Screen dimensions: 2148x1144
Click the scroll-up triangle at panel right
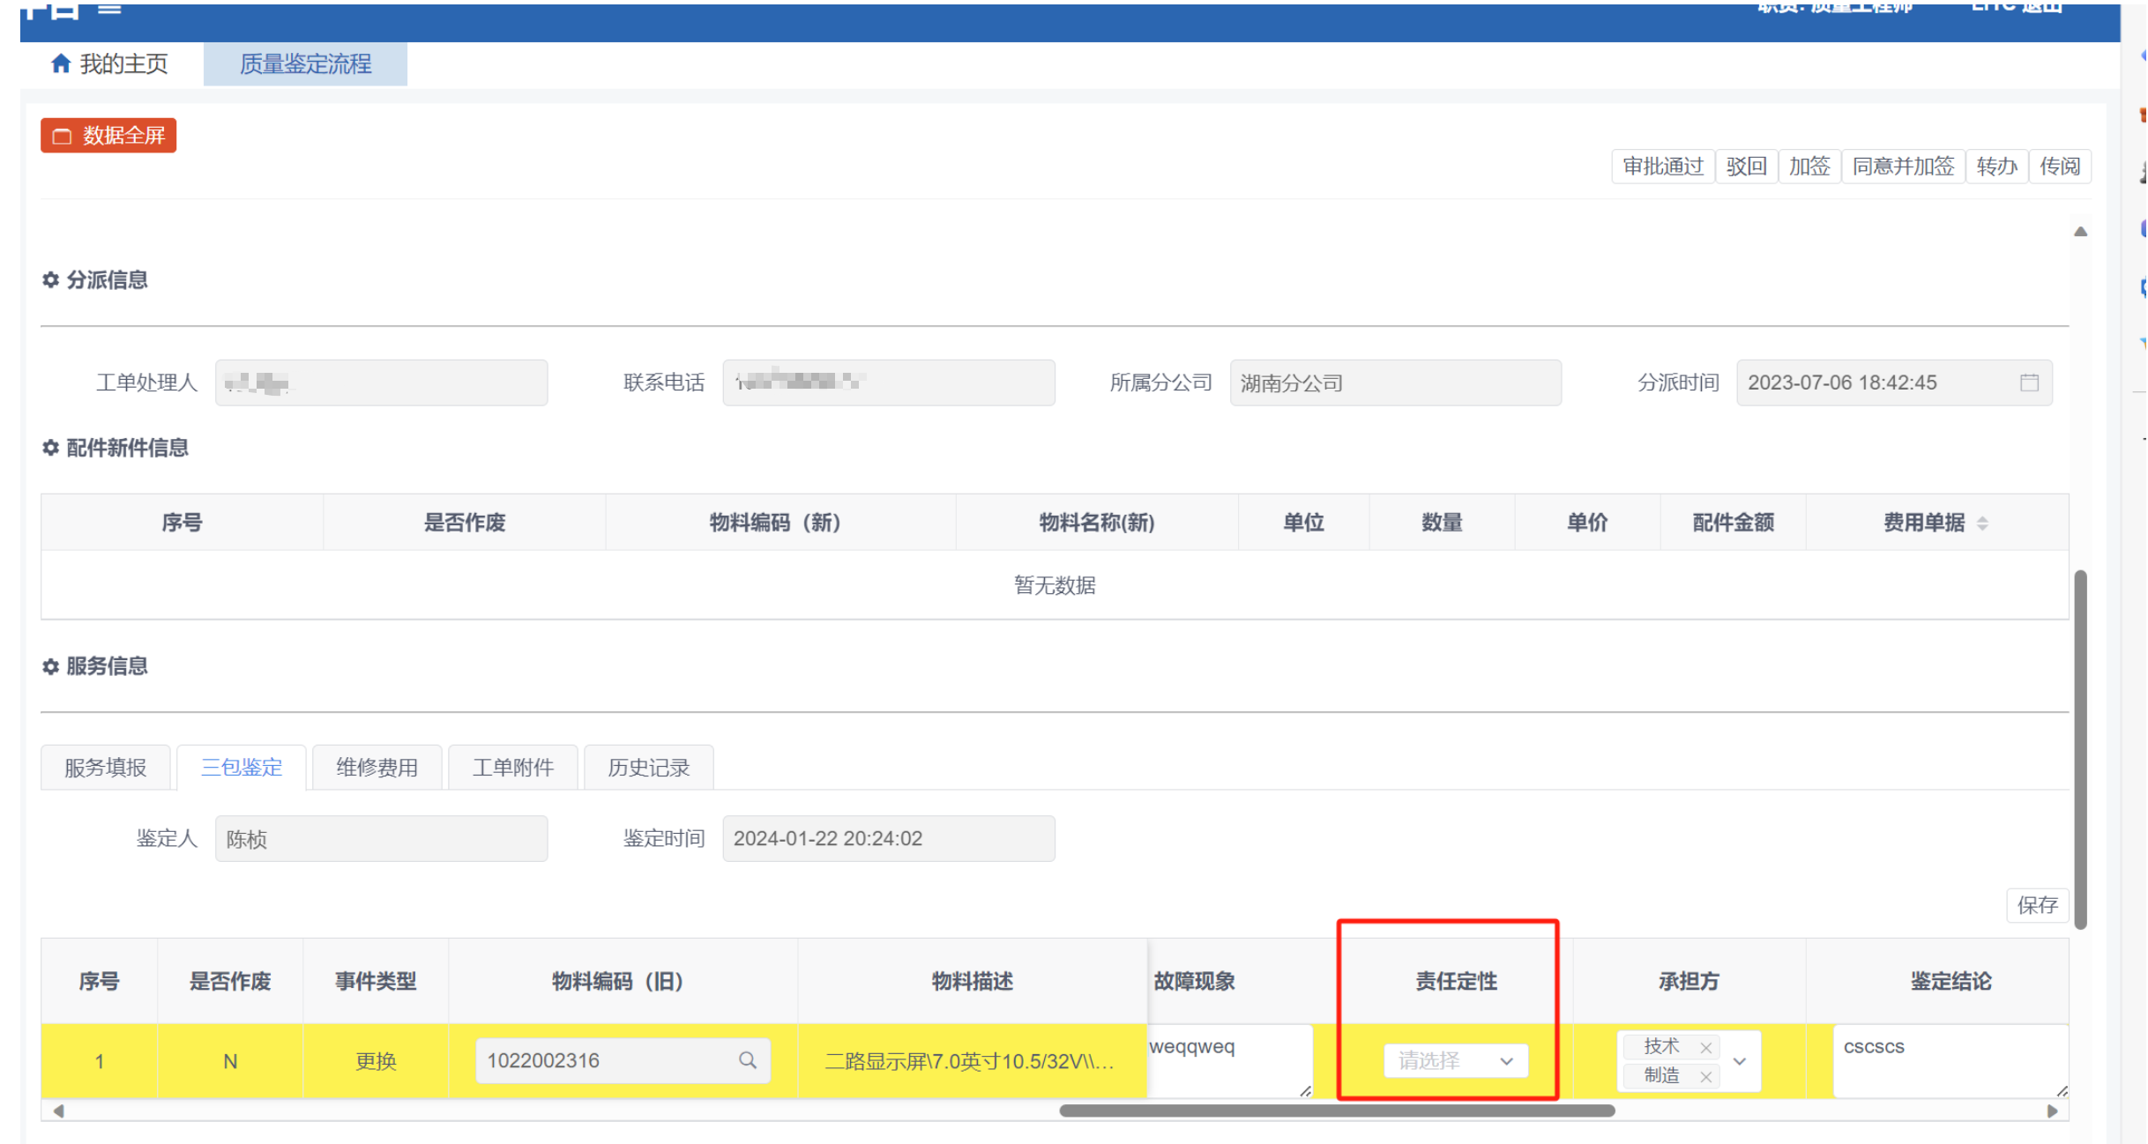coord(2081,232)
